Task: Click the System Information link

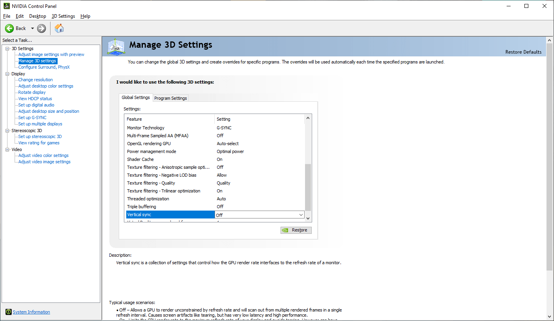Action: (31, 312)
